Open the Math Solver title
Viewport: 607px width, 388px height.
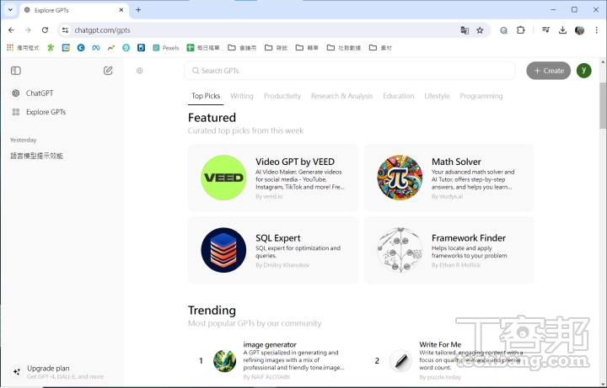456,162
